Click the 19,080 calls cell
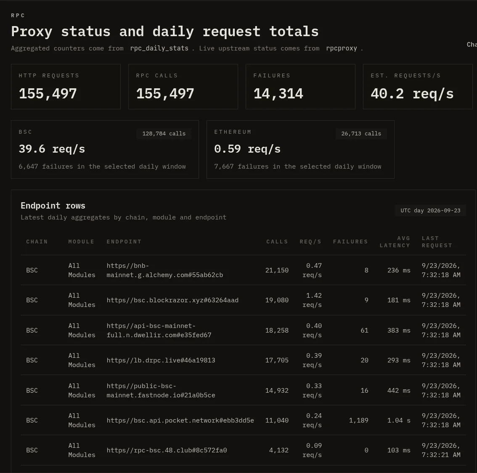The height and width of the screenshot is (473, 477). (x=277, y=300)
